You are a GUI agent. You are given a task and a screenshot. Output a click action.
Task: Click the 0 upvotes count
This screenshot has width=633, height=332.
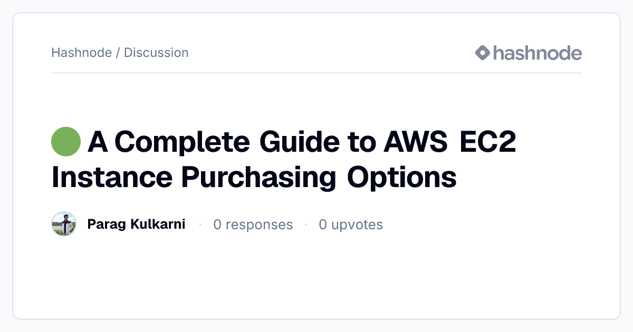[x=351, y=224]
